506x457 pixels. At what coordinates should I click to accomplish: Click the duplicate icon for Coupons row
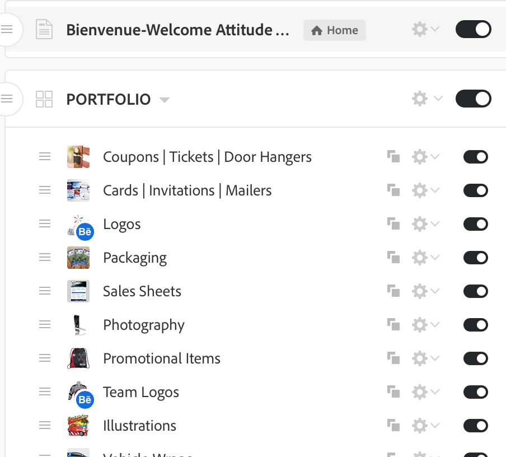point(393,157)
